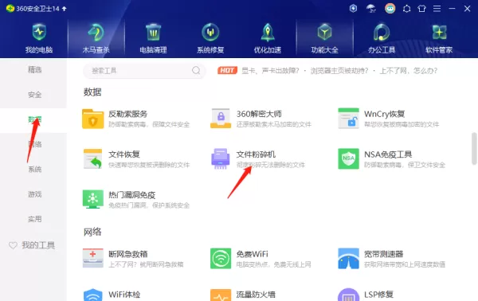Launch 免费WiFi green icon
The image size is (478, 301).
tap(221, 258)
